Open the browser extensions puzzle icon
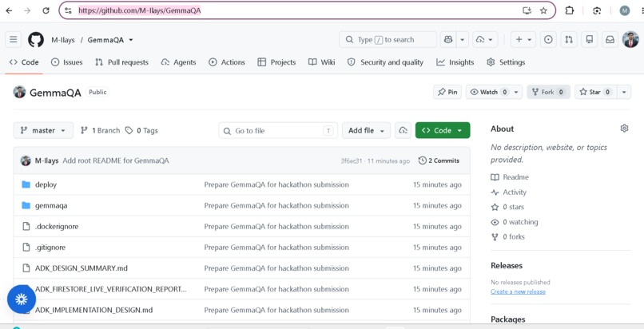This screenshot has width=644, height=329. click(x=569, y=10)
